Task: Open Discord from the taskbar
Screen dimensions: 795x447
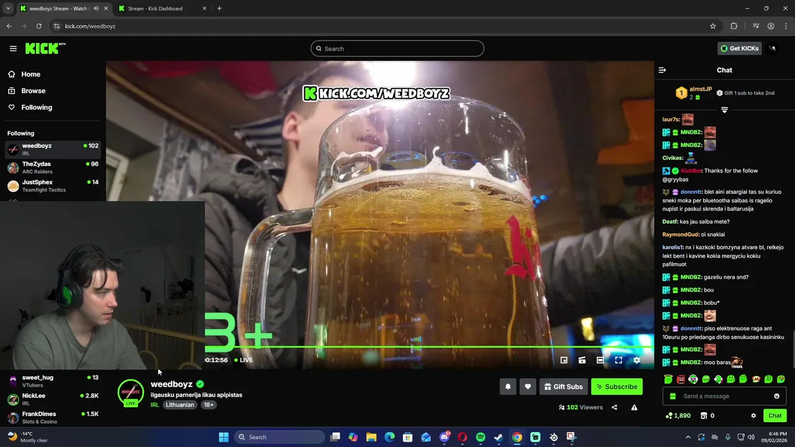Action: coord(444,437)
